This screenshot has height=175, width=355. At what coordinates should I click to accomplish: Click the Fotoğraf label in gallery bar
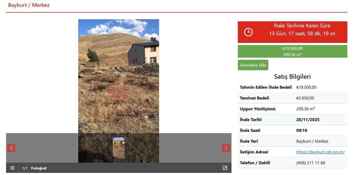(39, 168)
